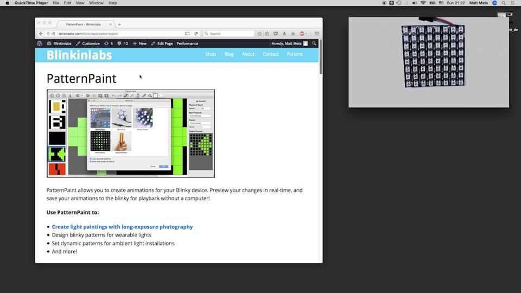Screen dimensions: 521x293
Task: Open Customize in the WordPress admin bar
Action: tap(88, 43)
